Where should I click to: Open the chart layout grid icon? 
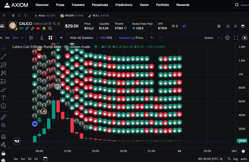[51, 38]
